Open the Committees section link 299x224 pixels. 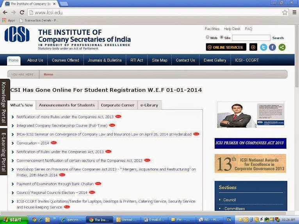coord(234,208)
